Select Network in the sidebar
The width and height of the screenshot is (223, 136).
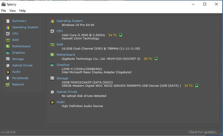tap(18, 84)
